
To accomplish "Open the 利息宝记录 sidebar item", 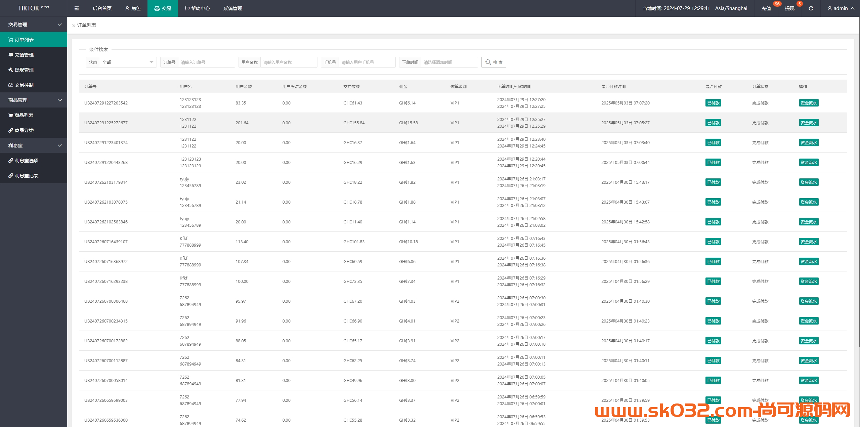I will (34, 176).
